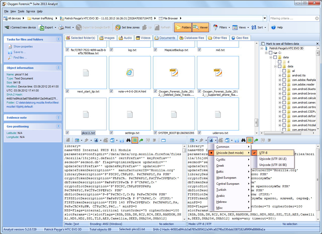Uncheck the mid.txt file checkbox
The height and width of the screenshot is (234, 322).
tap(199, 50)
